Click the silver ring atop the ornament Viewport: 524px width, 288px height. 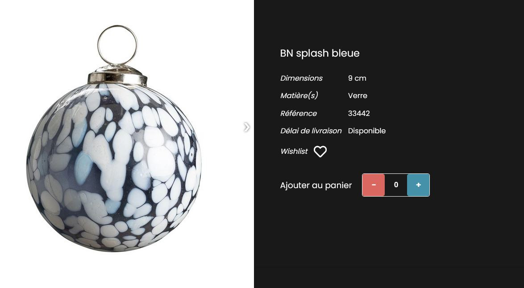click(x=117, y=45)
